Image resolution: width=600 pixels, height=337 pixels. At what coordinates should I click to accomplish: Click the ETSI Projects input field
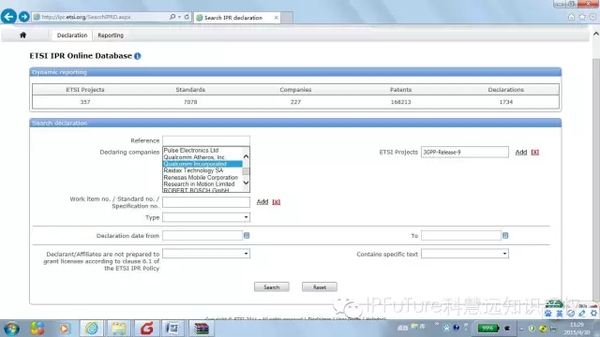point(465,152)
